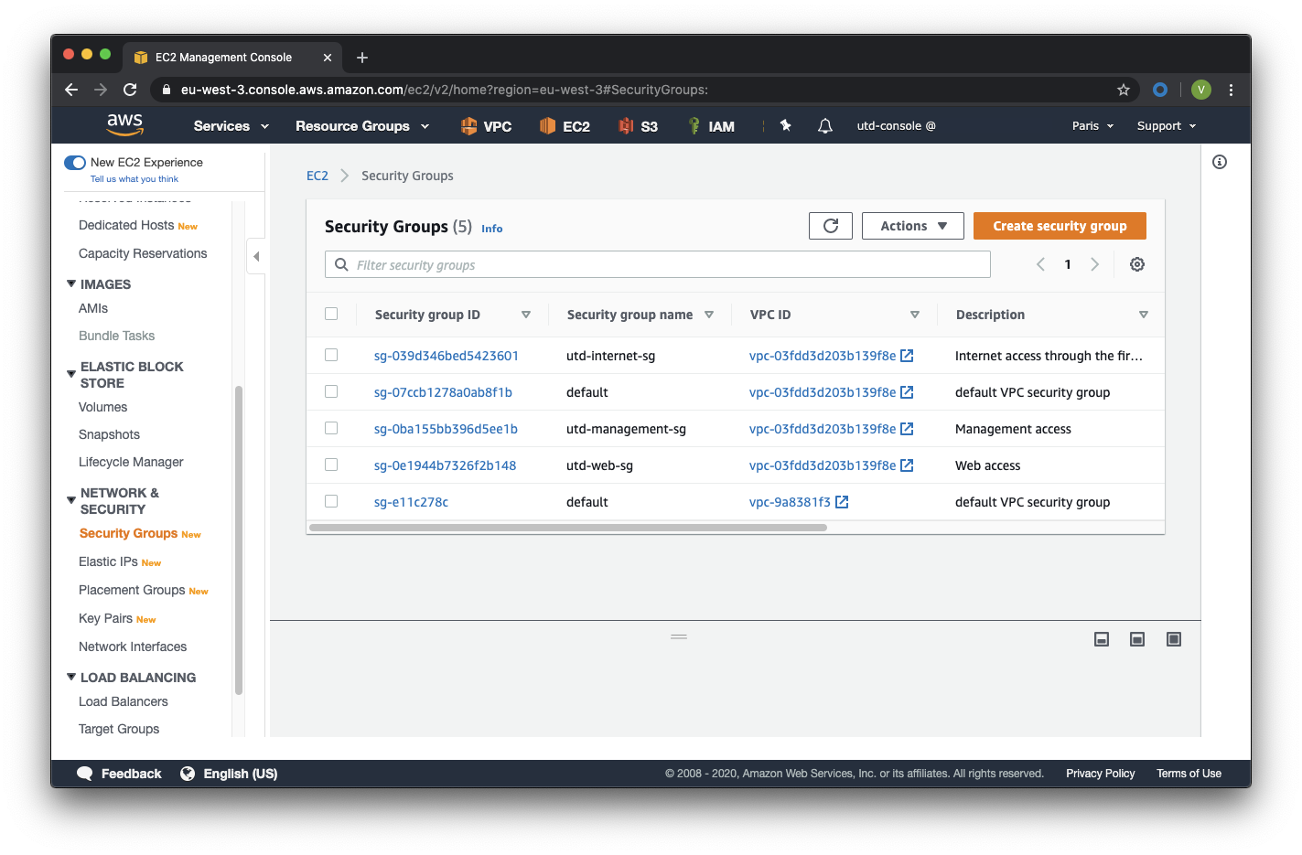
Task: Check the sg-e11c278c row checkbox
Action: (331, 501)
